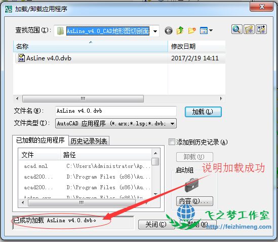Expand the views icon dropdown arrow

tap(211, 30)
